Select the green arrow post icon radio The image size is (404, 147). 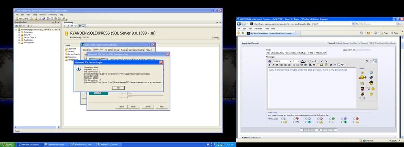(x=342, y=122)
